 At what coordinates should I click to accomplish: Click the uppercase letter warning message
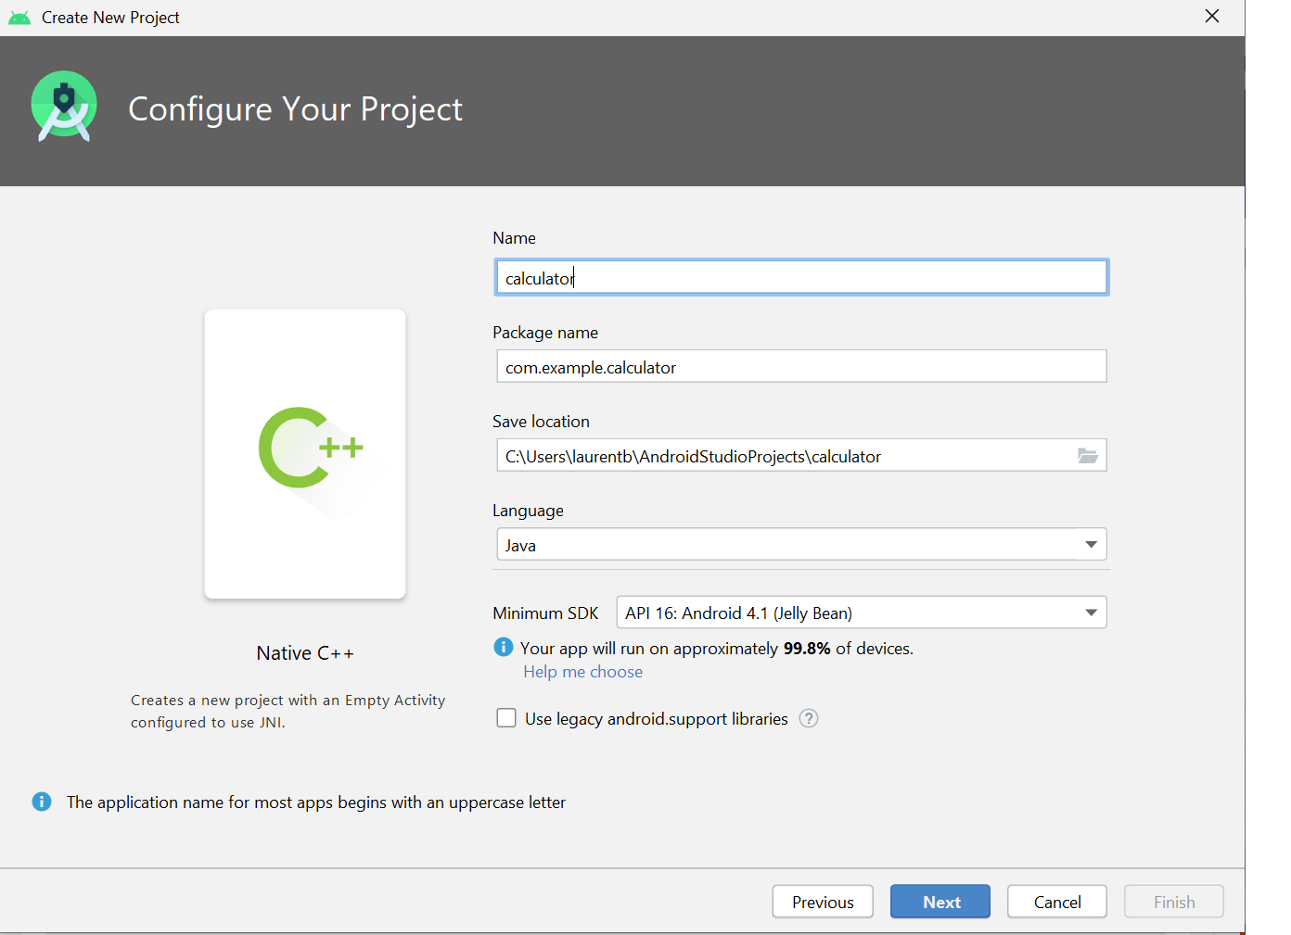pyautogui.click(x=316, y=802)
